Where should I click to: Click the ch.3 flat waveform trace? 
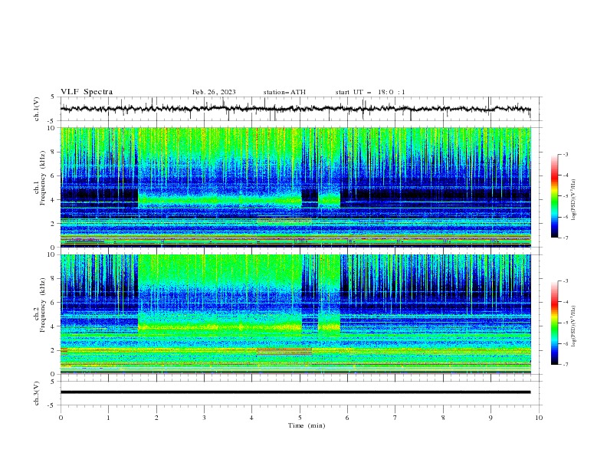pyautogui.click(x=295, y=392)
